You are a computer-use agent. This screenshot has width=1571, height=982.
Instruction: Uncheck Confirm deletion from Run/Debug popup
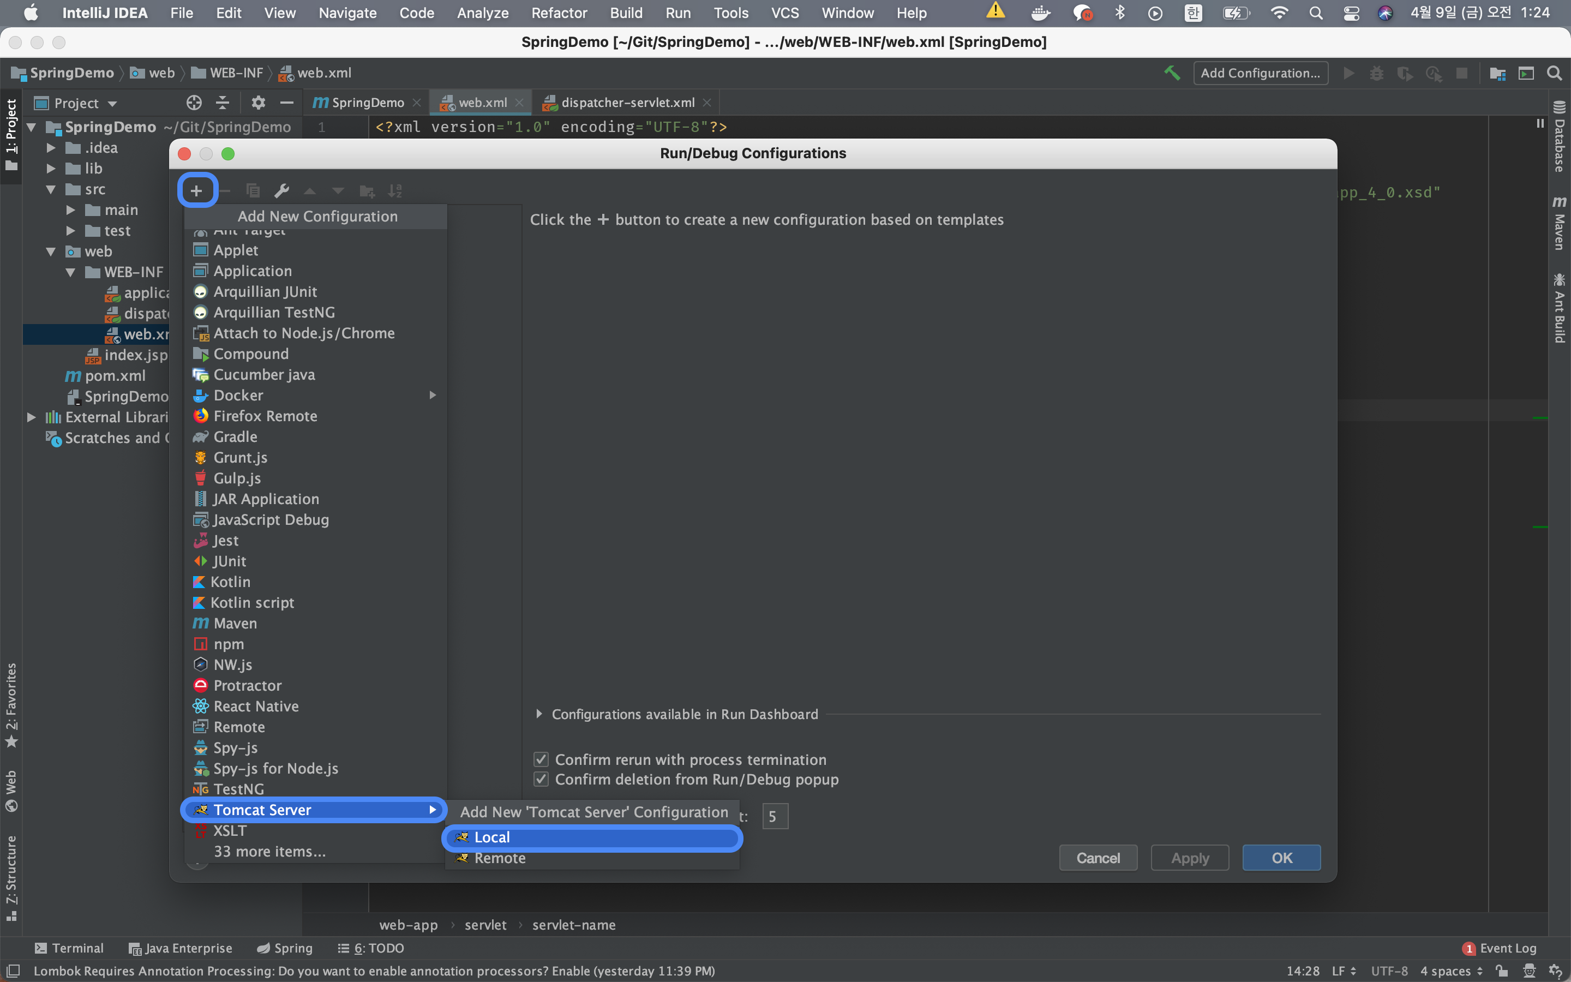(541, 779)
